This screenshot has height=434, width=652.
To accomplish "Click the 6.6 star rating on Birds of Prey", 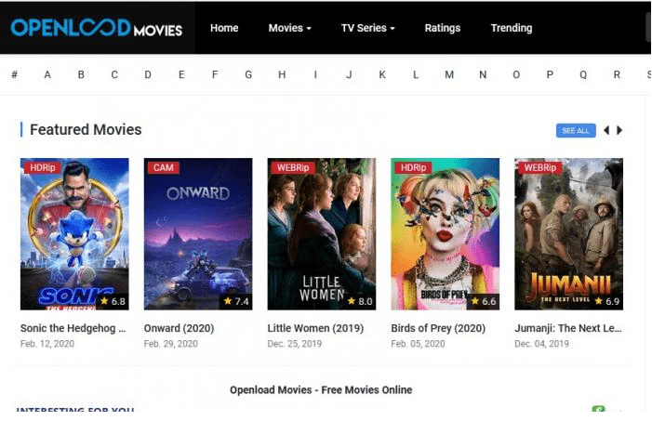I will point(483,301).
